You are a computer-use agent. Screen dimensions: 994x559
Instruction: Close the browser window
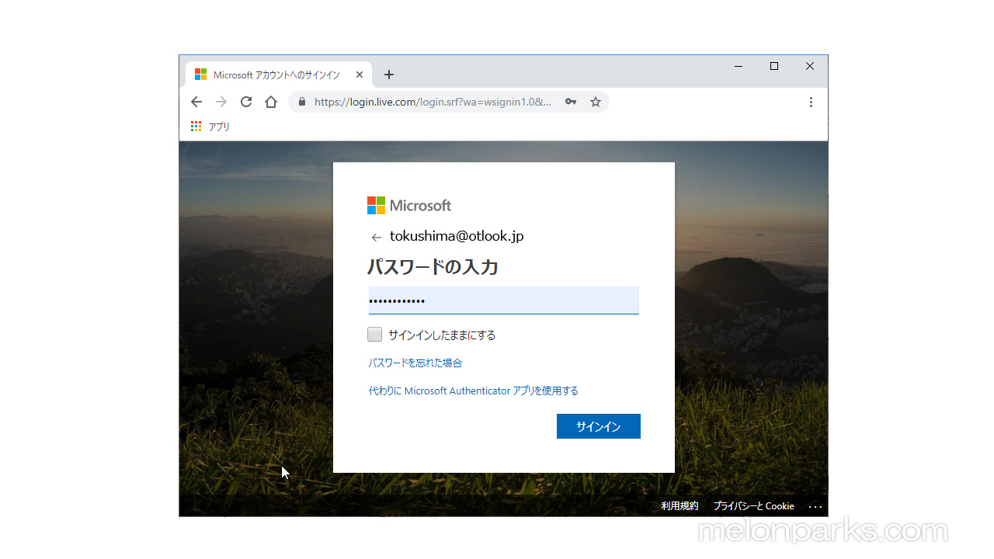[810, 66]
